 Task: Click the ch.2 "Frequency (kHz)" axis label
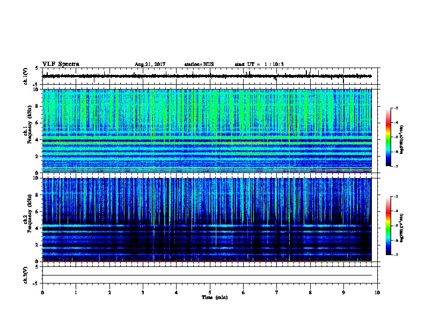[x=30, y=213]
